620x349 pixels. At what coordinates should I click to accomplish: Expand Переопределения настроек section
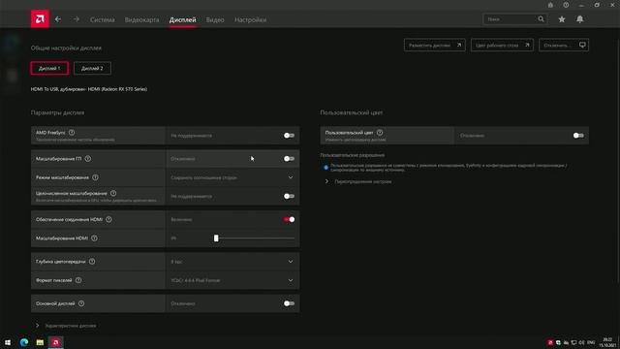(358, 181)
